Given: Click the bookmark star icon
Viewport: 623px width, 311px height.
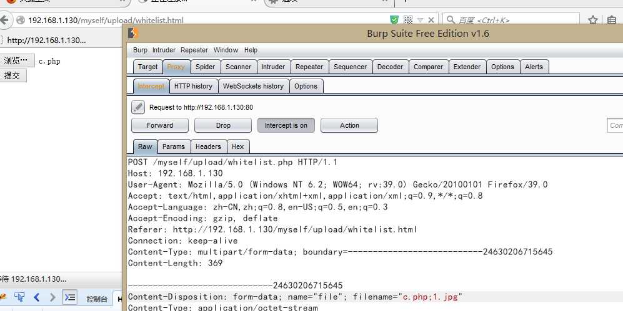Looking at the screenshot, I should [x=593, y=20].
